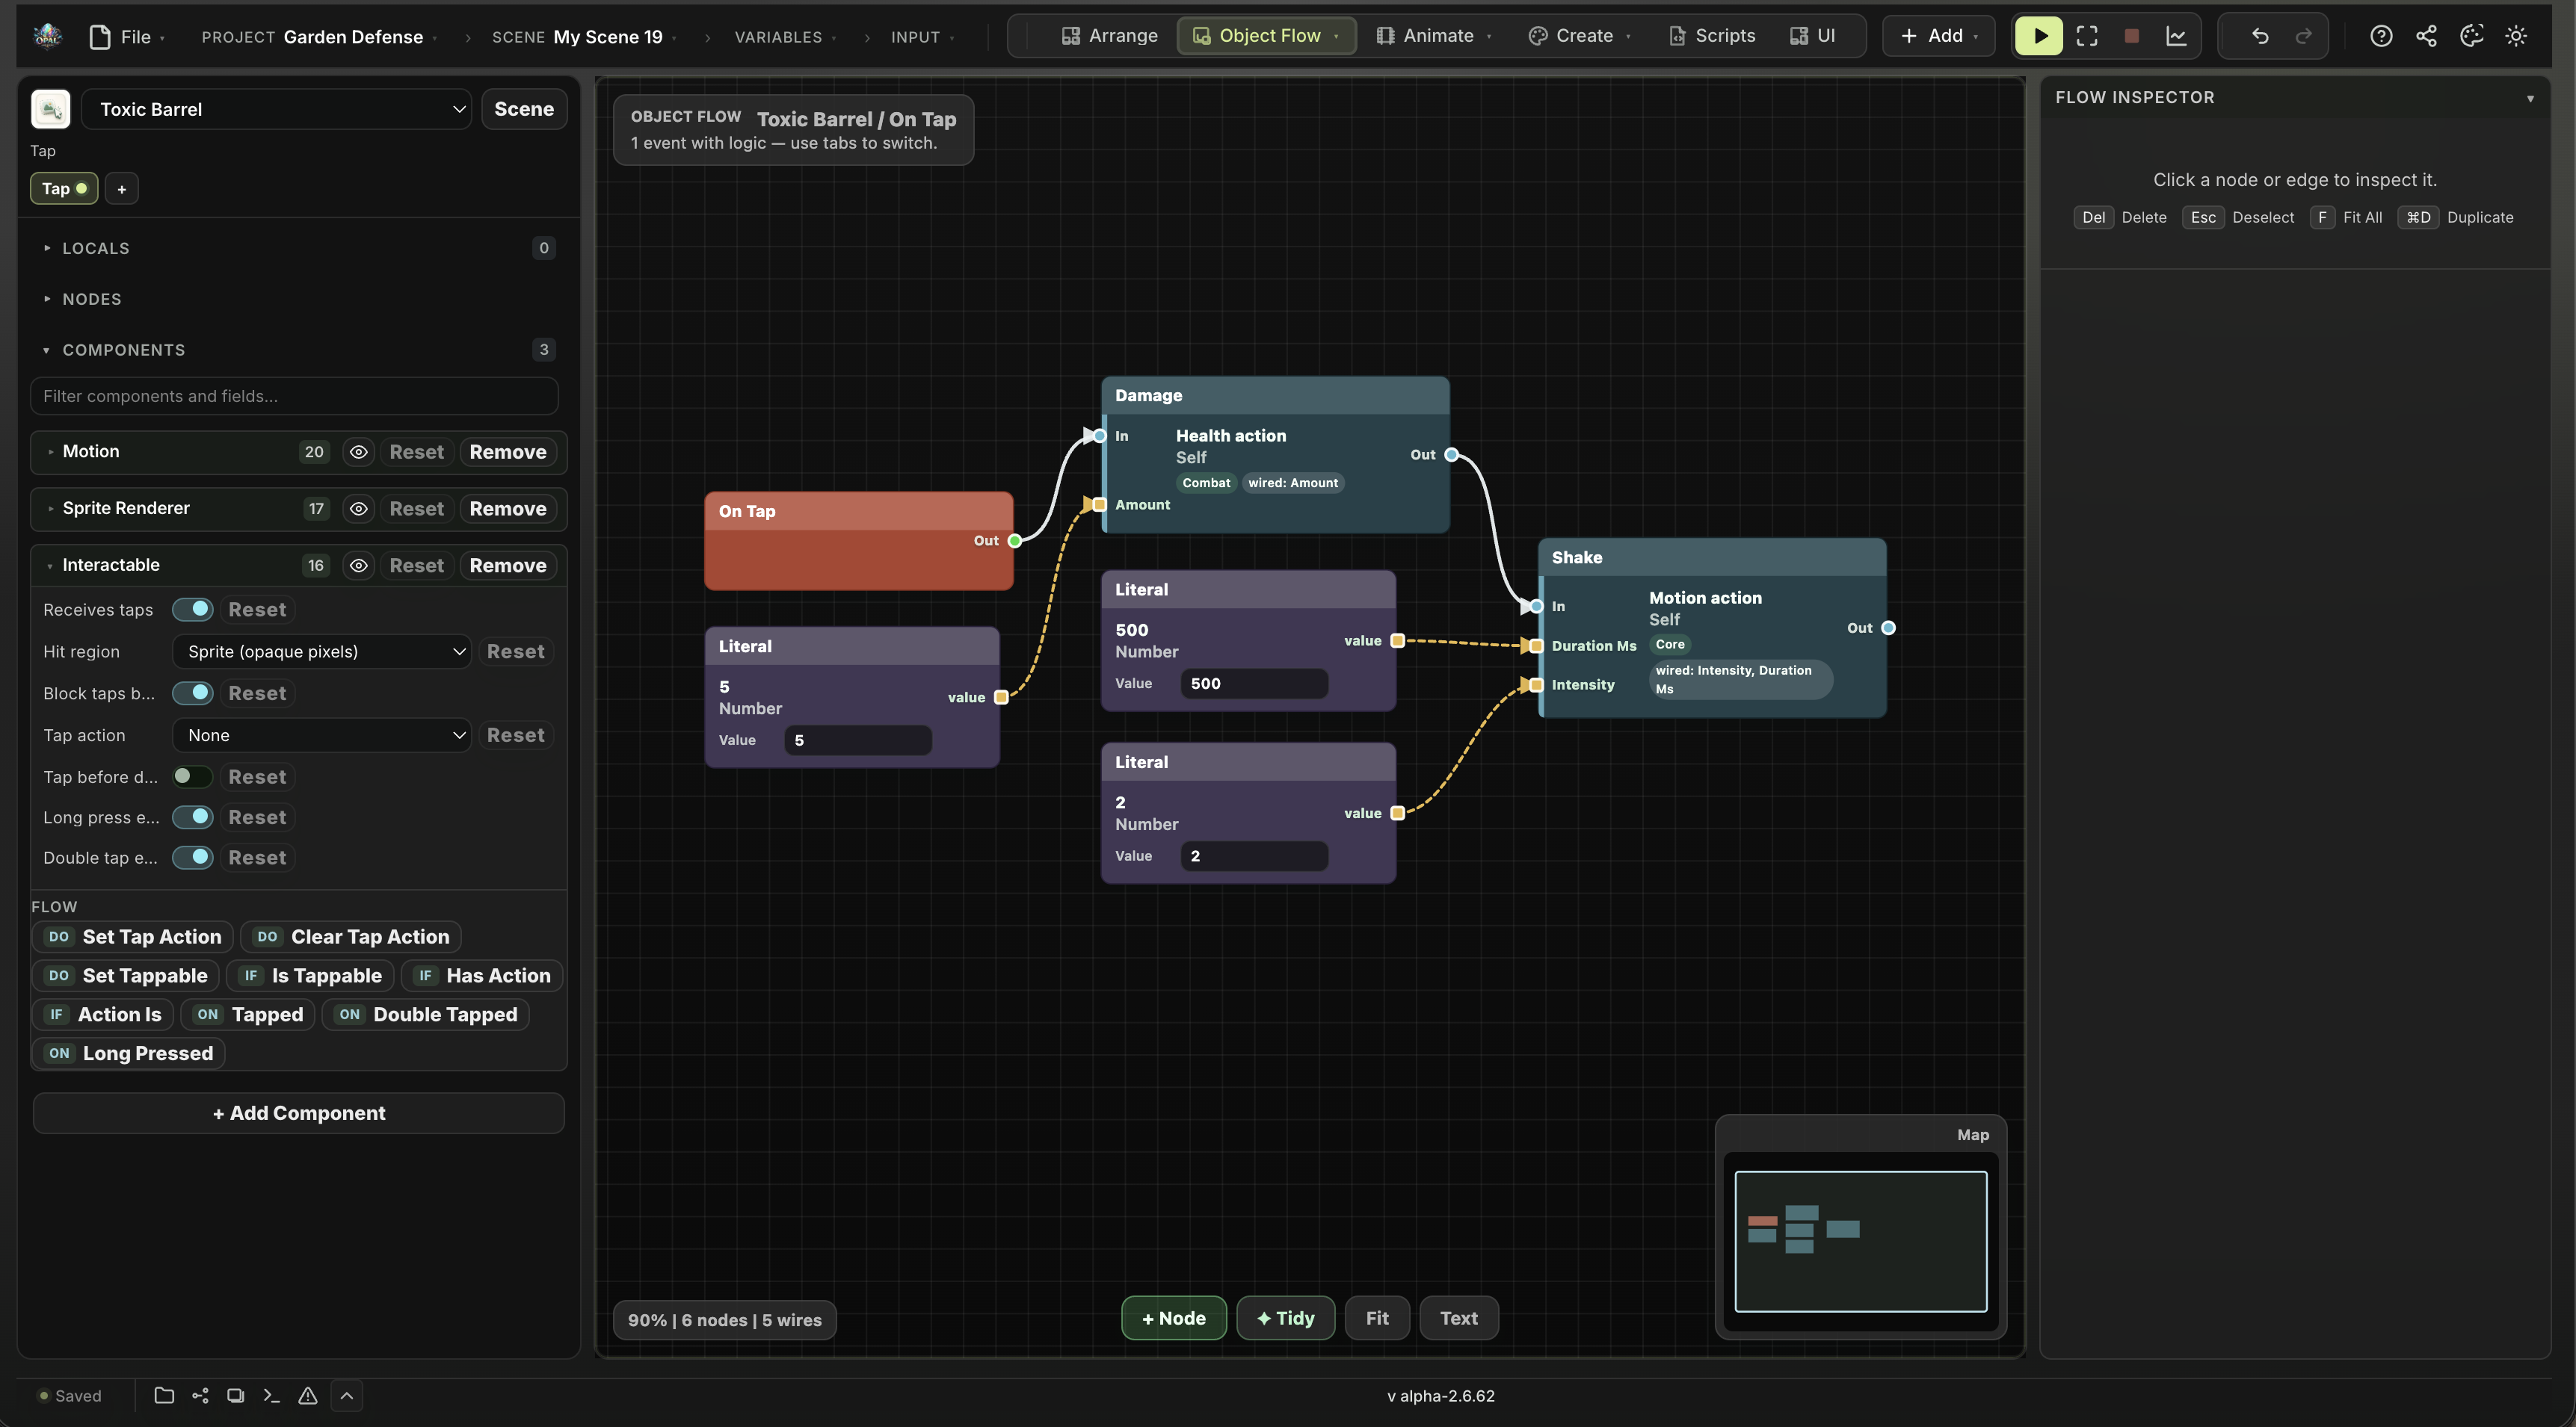Screen dimensions: 2576x1427
Task: Switch to the Arrange tab
Action: click(1109, 36)
